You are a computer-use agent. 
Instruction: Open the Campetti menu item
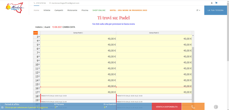point(59,10)
